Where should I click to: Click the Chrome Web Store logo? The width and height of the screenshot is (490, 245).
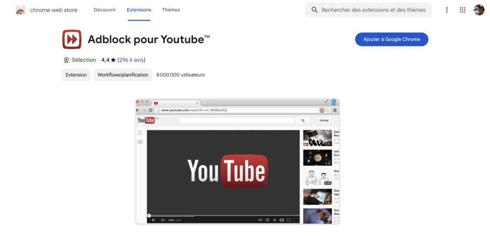pos(20,10)
